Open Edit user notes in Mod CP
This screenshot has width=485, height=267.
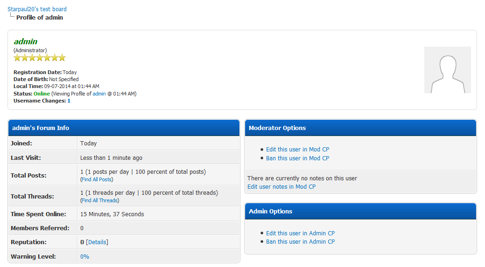(281, 187)
